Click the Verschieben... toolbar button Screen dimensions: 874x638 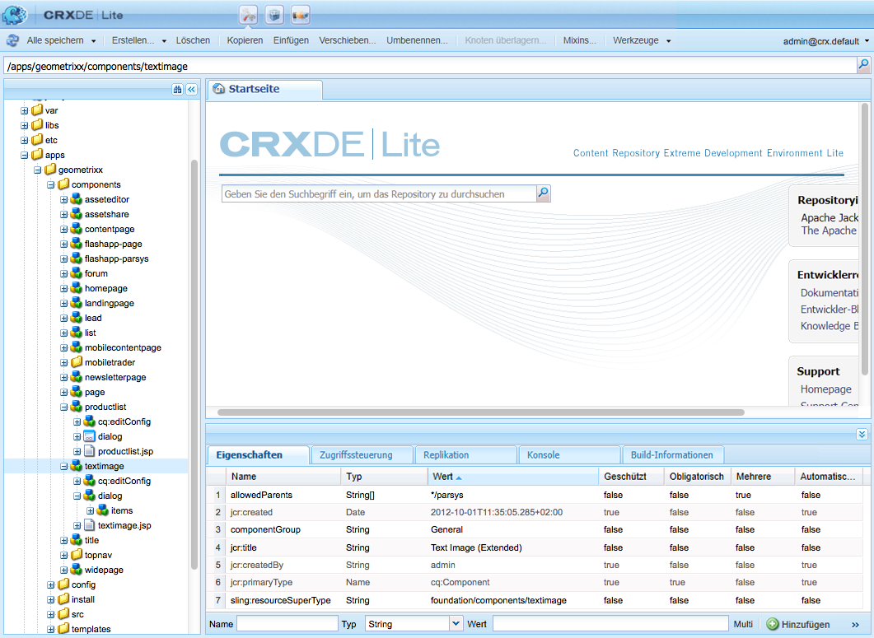click(x=348, y=40)
